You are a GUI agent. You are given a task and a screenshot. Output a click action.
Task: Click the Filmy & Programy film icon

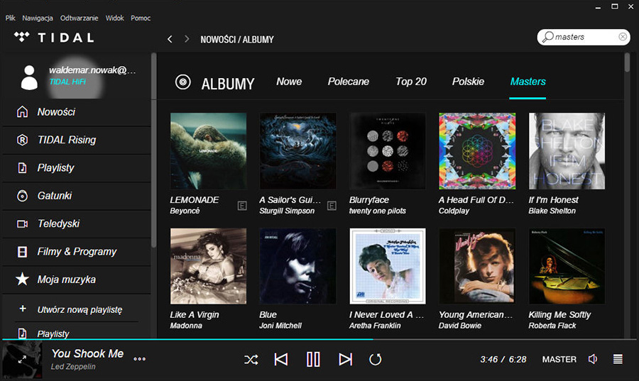pos(22,252)
